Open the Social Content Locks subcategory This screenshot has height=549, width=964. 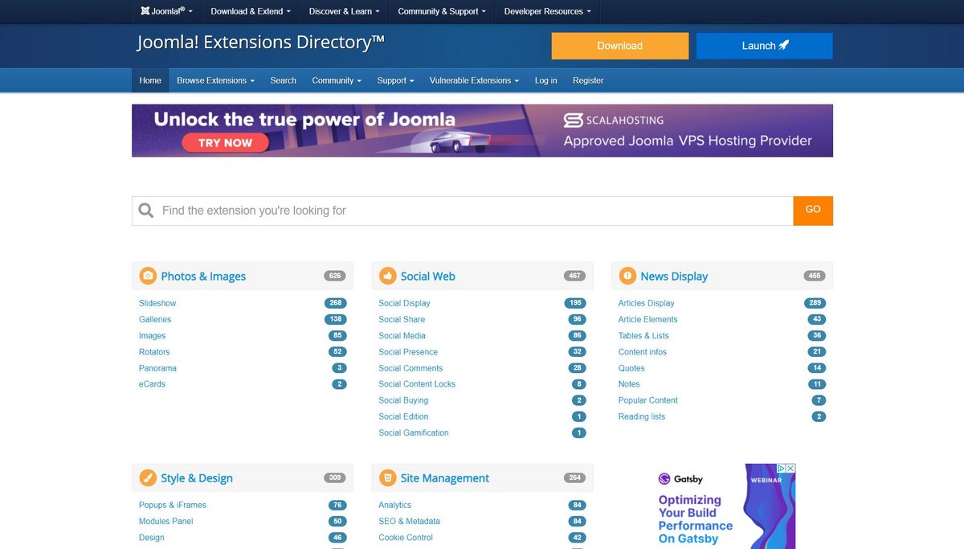point(417,384)
